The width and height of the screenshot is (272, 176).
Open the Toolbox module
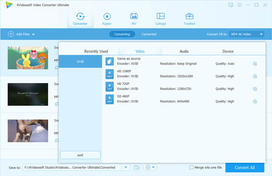(x=189, y=19)
